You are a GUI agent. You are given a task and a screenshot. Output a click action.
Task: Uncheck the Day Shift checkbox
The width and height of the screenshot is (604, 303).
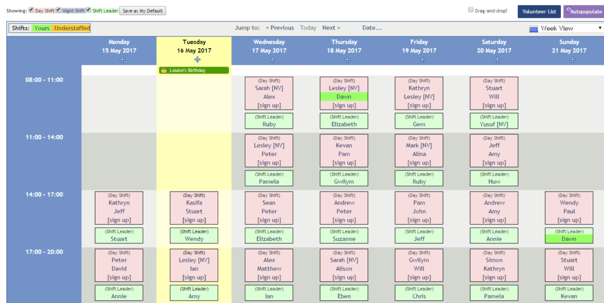pos(31,10)
